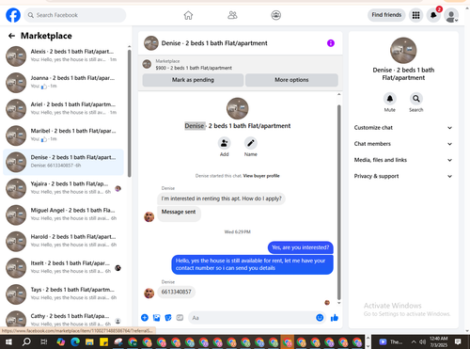Go to the Home feed icon

tap(188, 15)
